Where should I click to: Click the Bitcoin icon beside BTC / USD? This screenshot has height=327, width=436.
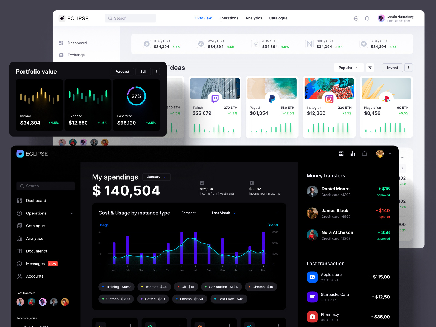click(x=147, y=44)
